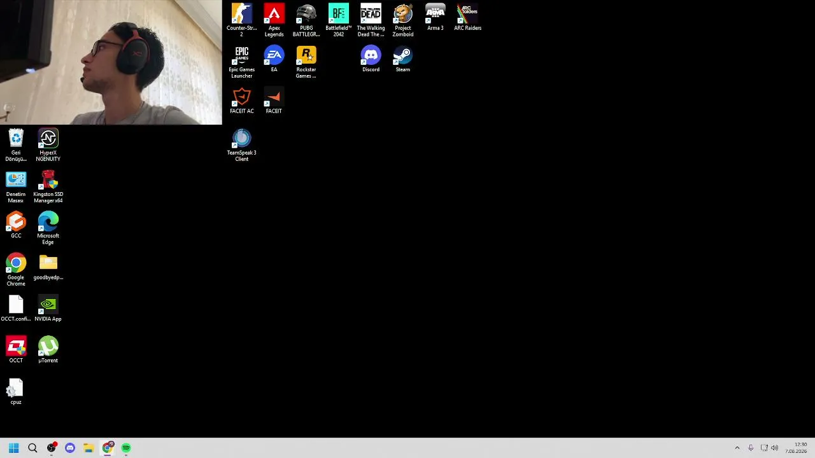Click the Battlefield 2042 shortcut
The image size is (815, 458).
point(338,20)
